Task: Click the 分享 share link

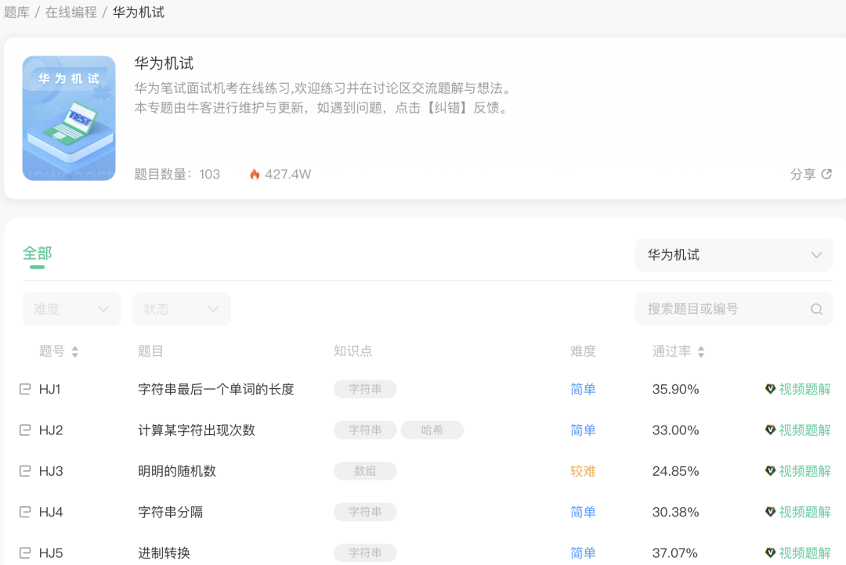Action: tap(811, 175)
